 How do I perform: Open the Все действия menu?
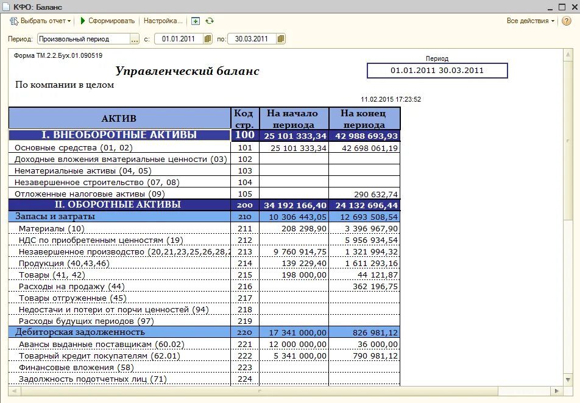click(531, 21)
